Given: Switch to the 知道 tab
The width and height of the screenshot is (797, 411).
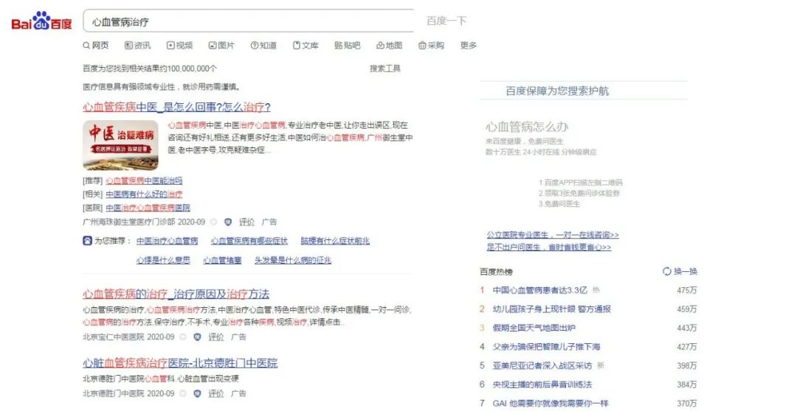Looking at the screenshot, I should [263, 45].
